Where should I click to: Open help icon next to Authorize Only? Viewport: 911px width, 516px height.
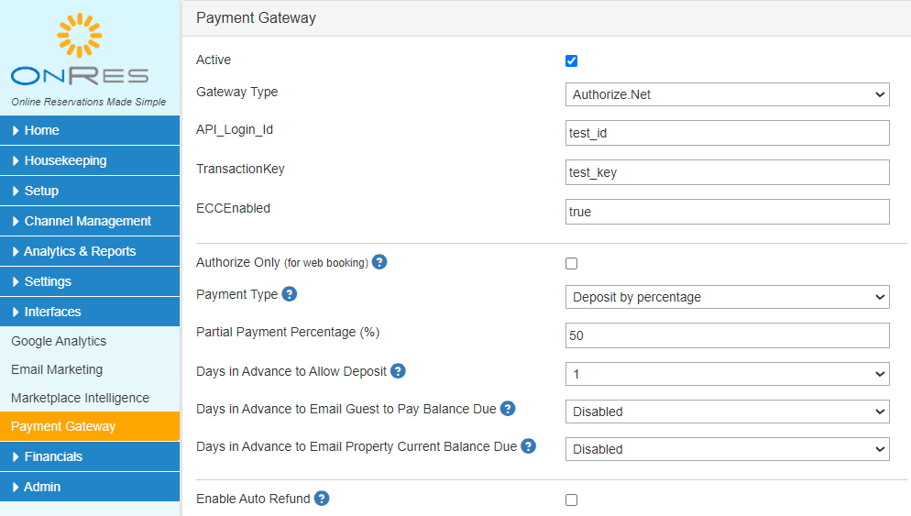coord(379,262)
